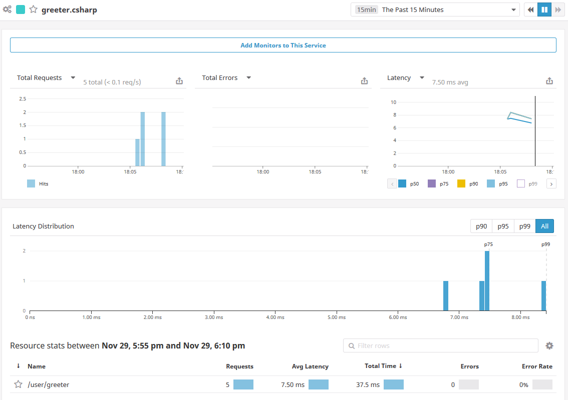Screen dimensions: 568x400
Task: Click Add Monitors to This Service
Action: pyautogui.click(x=283, y=45)
